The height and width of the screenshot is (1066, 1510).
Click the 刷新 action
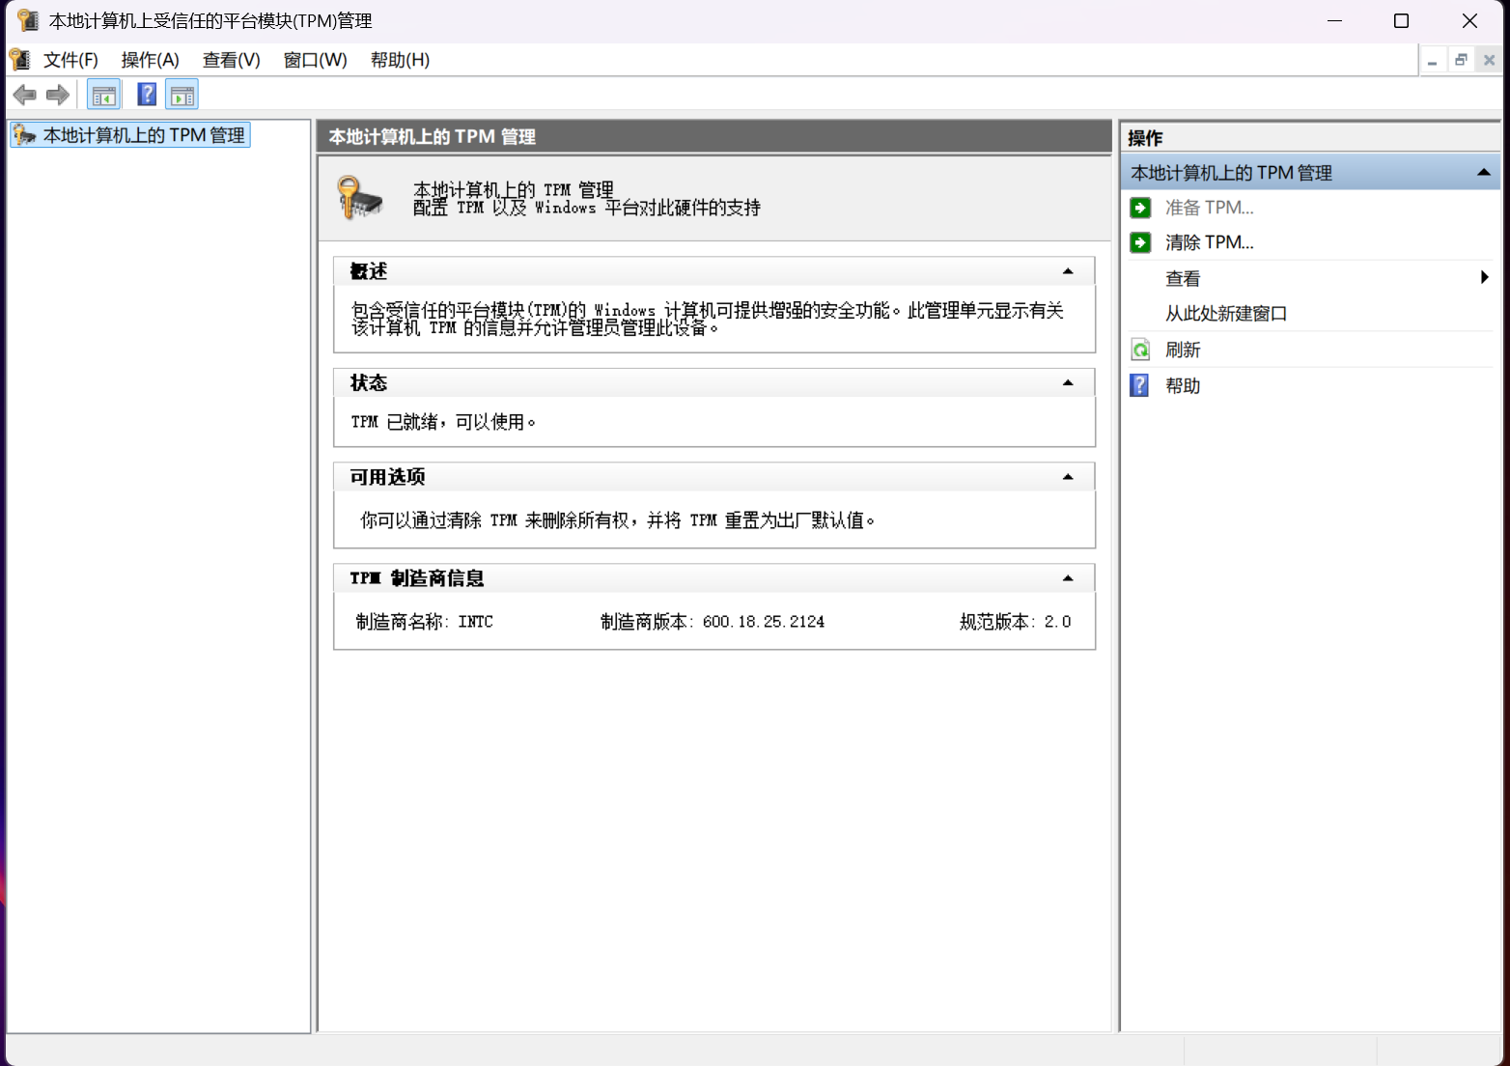point(1183,350)
